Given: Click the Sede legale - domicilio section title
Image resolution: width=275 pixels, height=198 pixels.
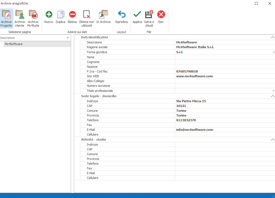Looking at the screenshot, I should coord(99,96).
